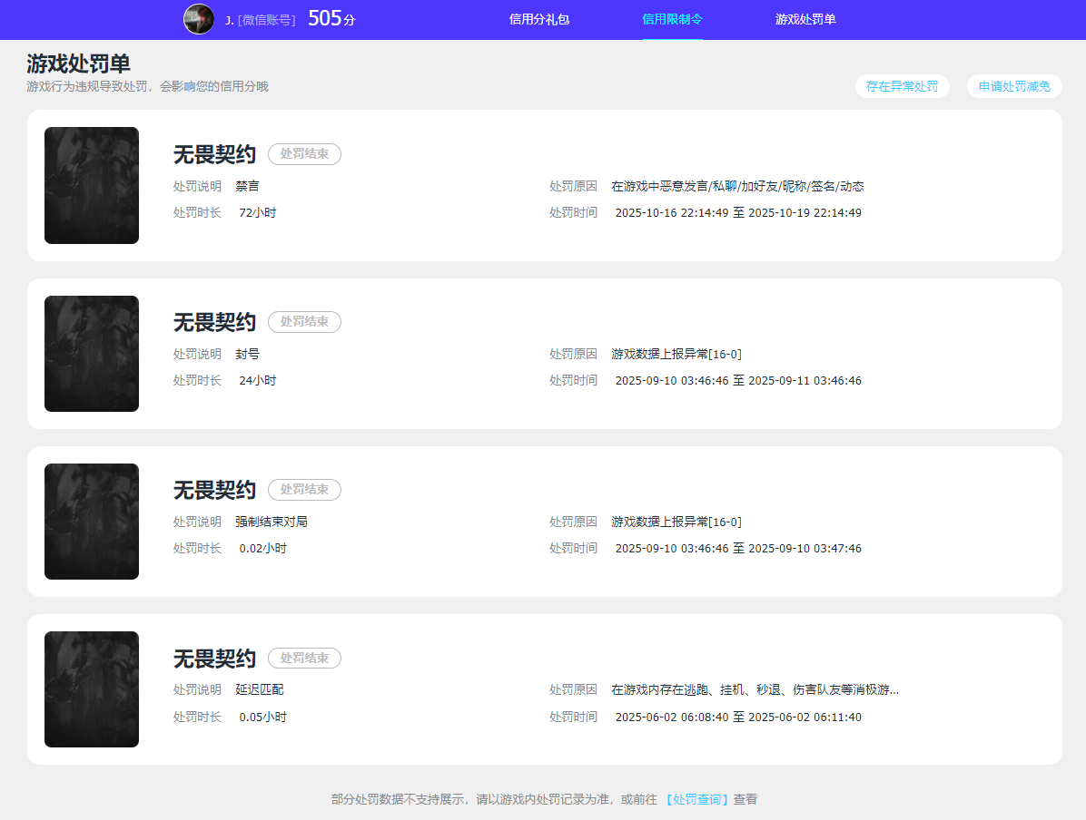
Task: Open the 【处罚查询】 link at the bottom
Action: [696, 799]
